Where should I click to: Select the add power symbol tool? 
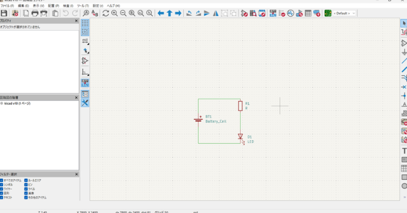pos(404,52)
